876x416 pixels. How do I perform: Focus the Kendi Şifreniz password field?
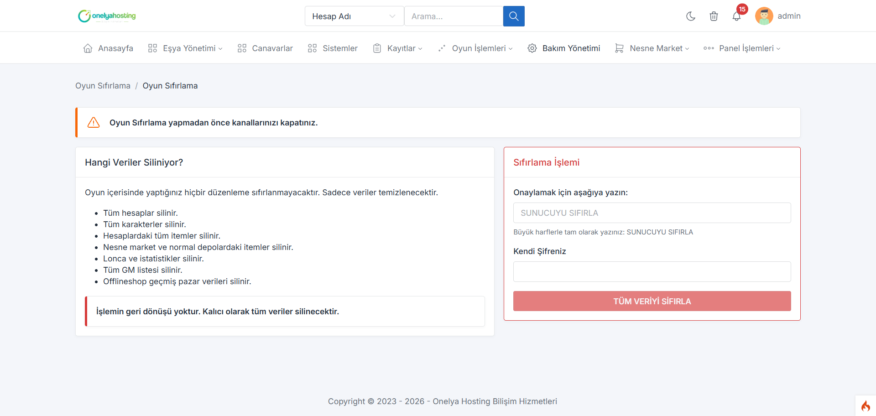coord(652,271)
